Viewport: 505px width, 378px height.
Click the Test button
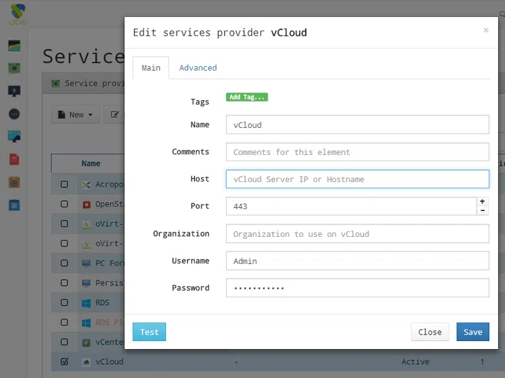tap(149, 332)
